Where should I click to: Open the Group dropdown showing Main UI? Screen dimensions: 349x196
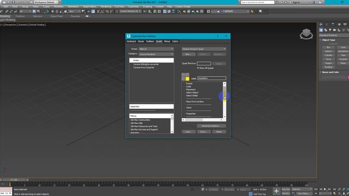point(156,49)
